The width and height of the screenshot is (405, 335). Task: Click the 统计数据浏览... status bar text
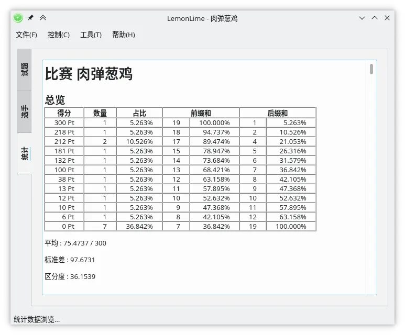click(x=37, y=319)
